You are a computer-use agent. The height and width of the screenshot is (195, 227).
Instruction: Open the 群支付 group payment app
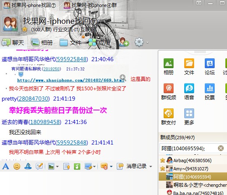coord(169,117)
